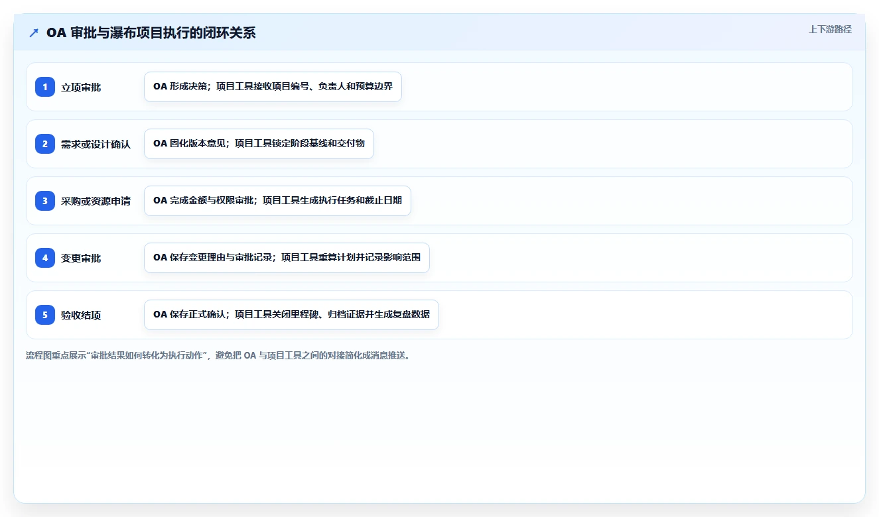The height and width of the screenshot is (517, 879).
Task: Click the footnote starting with 流程图重点展示
Action: click(220, 356)
